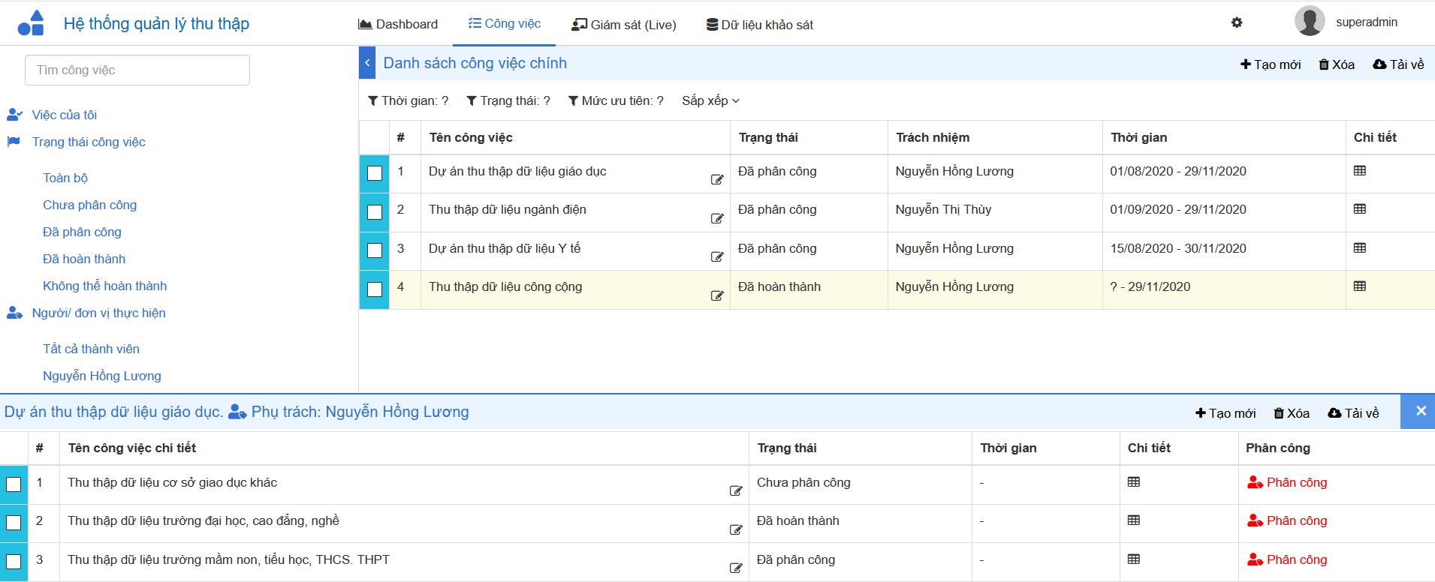
Task: Collapse sidebar using the left chevron button
Action: [x=367, y=63]
